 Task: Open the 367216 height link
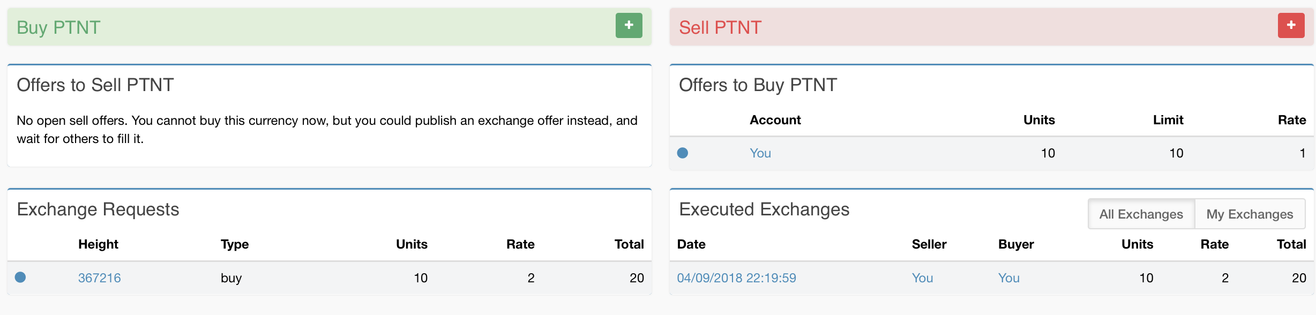[x=100, y=278]
